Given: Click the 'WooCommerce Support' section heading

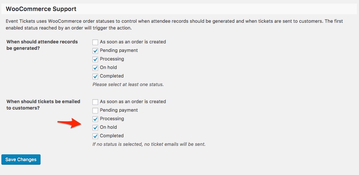Looking at the screenshot, I should click(41, 9).
